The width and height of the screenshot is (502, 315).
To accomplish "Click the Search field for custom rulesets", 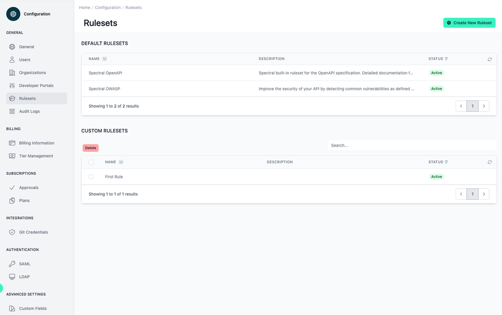I will (x=412, y=145).
